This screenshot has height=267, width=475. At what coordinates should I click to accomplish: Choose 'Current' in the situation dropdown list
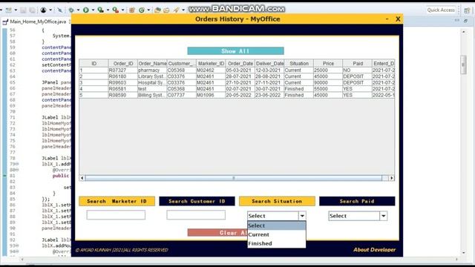coord(277,234)
